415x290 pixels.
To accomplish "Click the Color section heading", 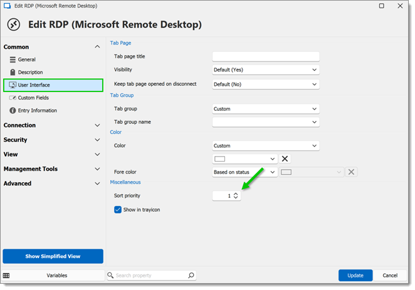I will (x=115, y=132).
